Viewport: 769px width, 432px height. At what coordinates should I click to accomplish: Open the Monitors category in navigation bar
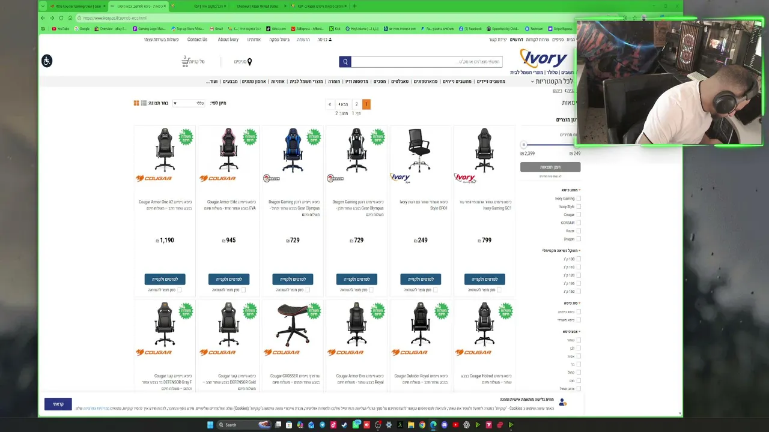coord(380,82)
